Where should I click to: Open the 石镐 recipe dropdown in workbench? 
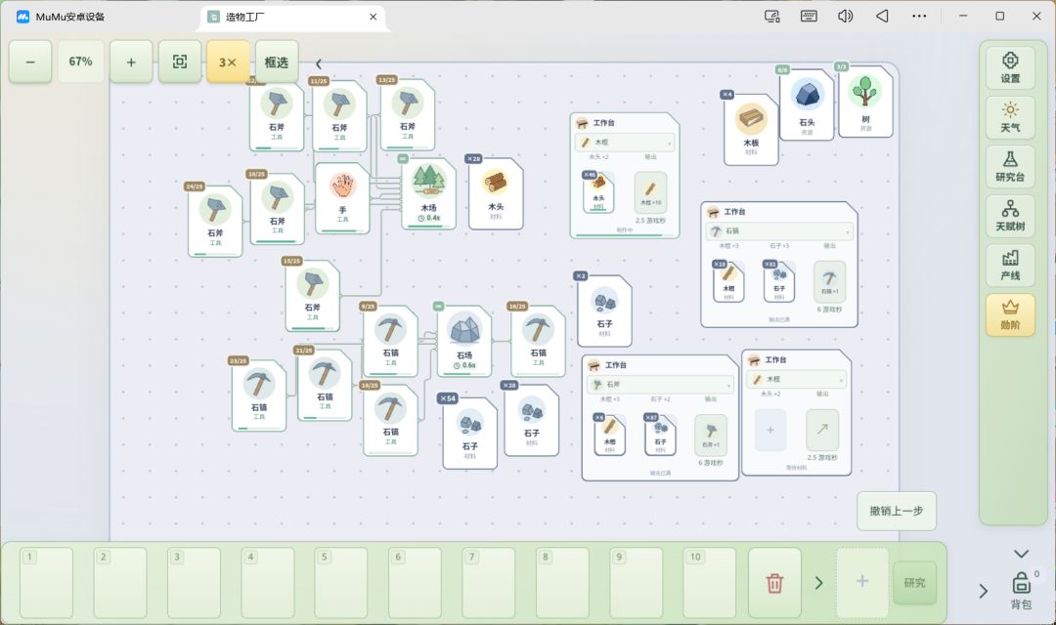(x=779, y=231)
